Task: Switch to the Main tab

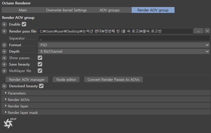Action: click(x=23, y=10)
